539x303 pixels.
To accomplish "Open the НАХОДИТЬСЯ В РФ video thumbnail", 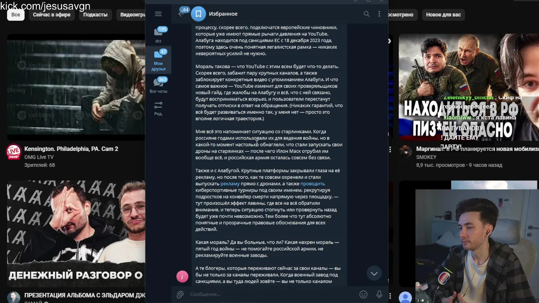I will [x=469, y=87].
